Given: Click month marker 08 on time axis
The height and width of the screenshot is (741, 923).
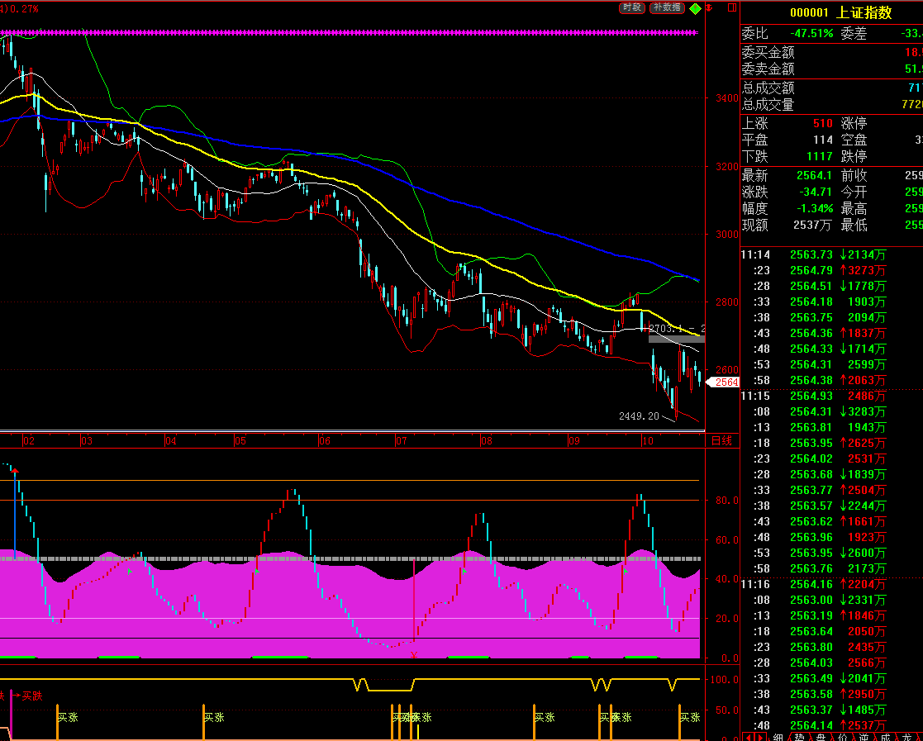Looking at the screenshot, I should (486, 441).
